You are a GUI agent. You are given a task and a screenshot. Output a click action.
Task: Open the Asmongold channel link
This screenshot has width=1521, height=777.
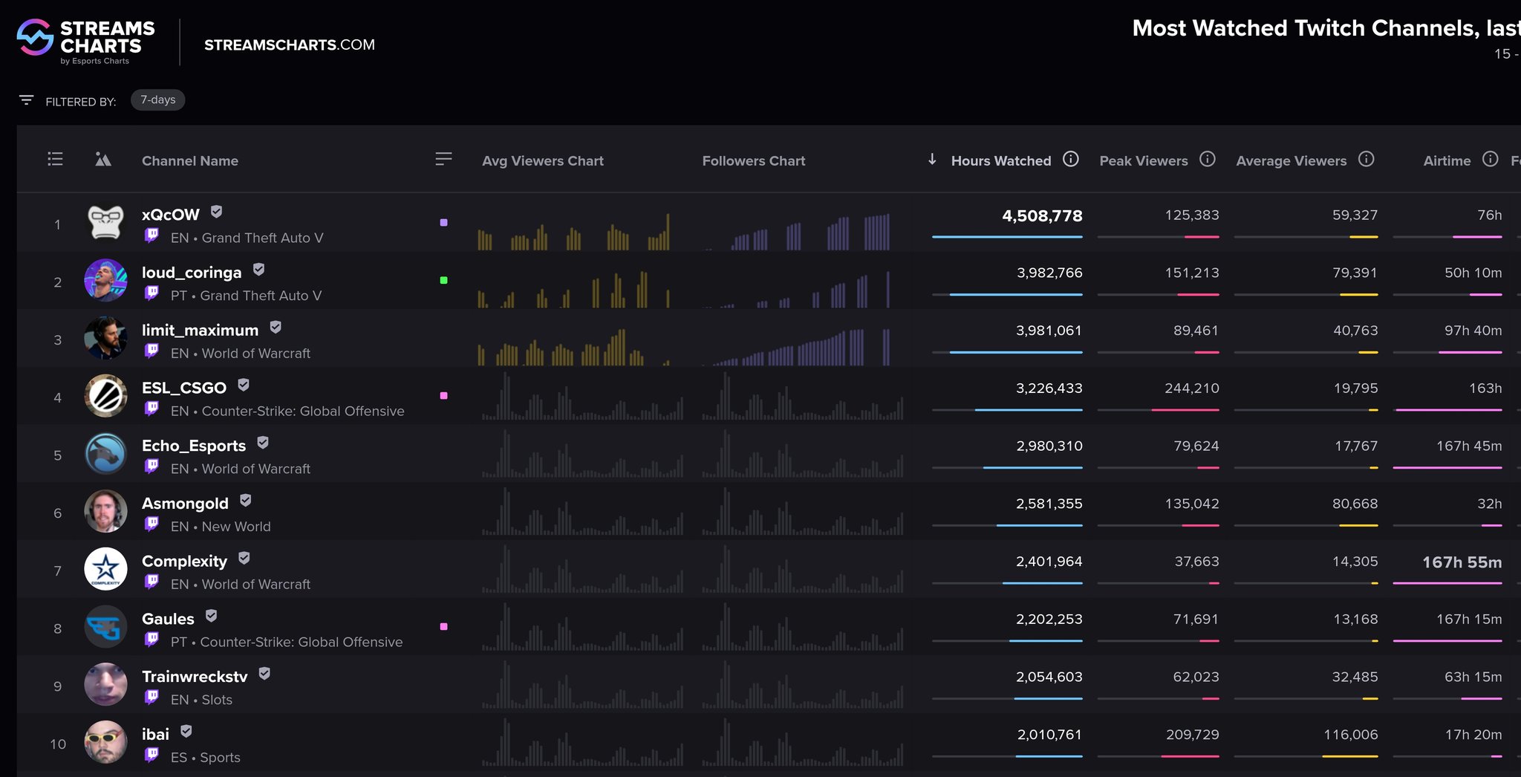click(185, 504)
